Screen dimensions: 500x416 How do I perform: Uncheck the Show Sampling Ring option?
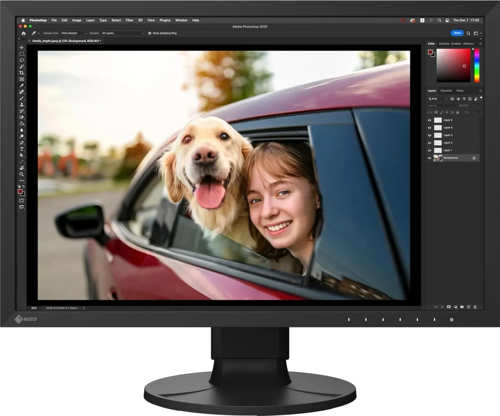coord(150,33)
